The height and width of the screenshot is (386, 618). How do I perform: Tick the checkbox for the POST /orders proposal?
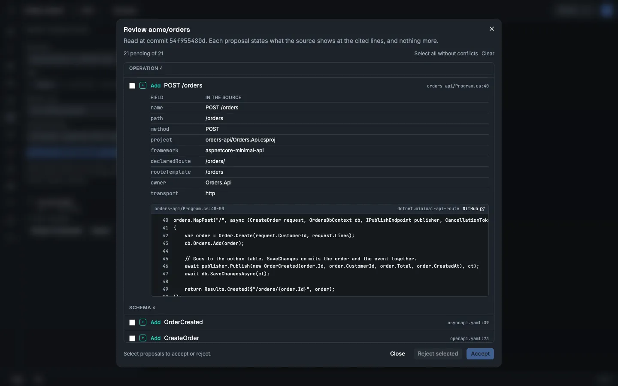click(132, 86)
